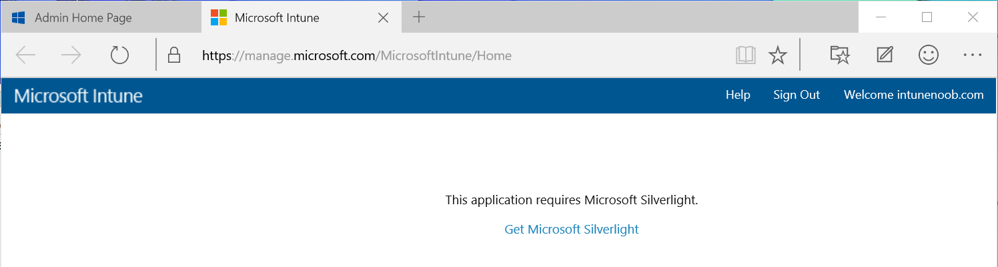This screenshot has width=998, height=267.
Task: Go back with the back arrow
Action: pyautogui.click(x=25, y=55)
